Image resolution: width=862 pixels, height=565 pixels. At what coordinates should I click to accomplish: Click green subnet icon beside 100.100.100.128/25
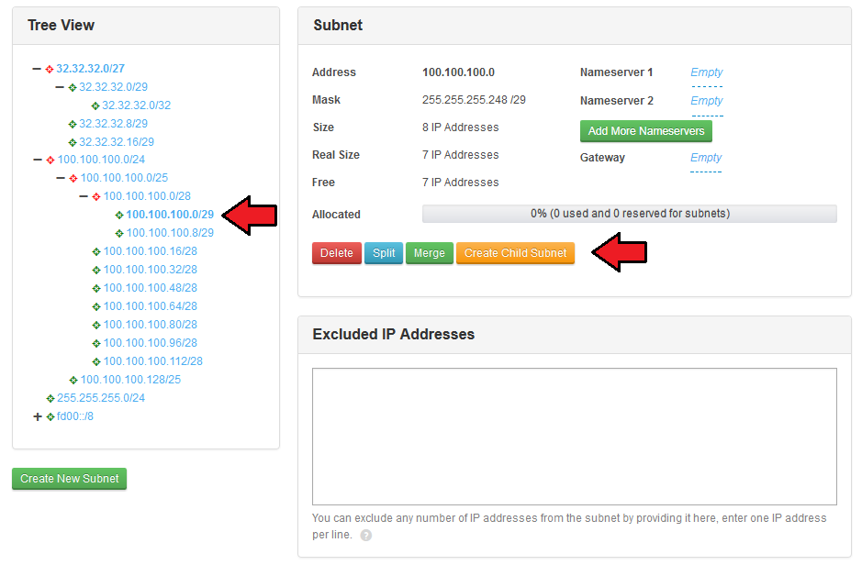(x=73, y=380)
